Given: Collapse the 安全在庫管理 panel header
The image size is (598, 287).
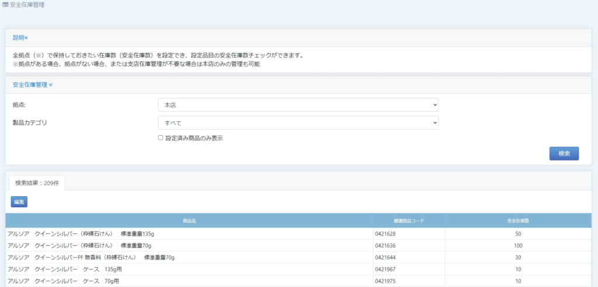Looking at the screenshot, I should 33,85.
